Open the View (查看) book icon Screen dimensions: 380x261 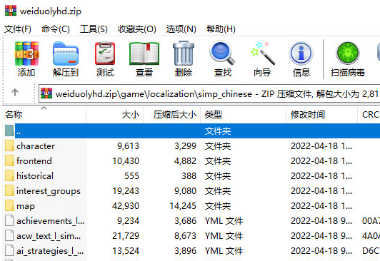tap(144, 53)
